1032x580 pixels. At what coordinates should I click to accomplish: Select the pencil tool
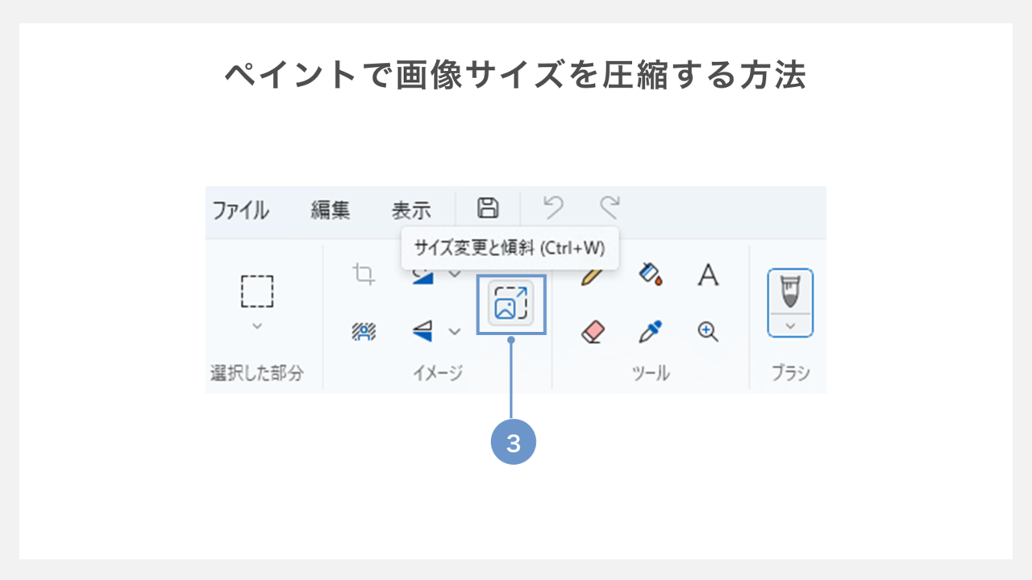(592, 275)
